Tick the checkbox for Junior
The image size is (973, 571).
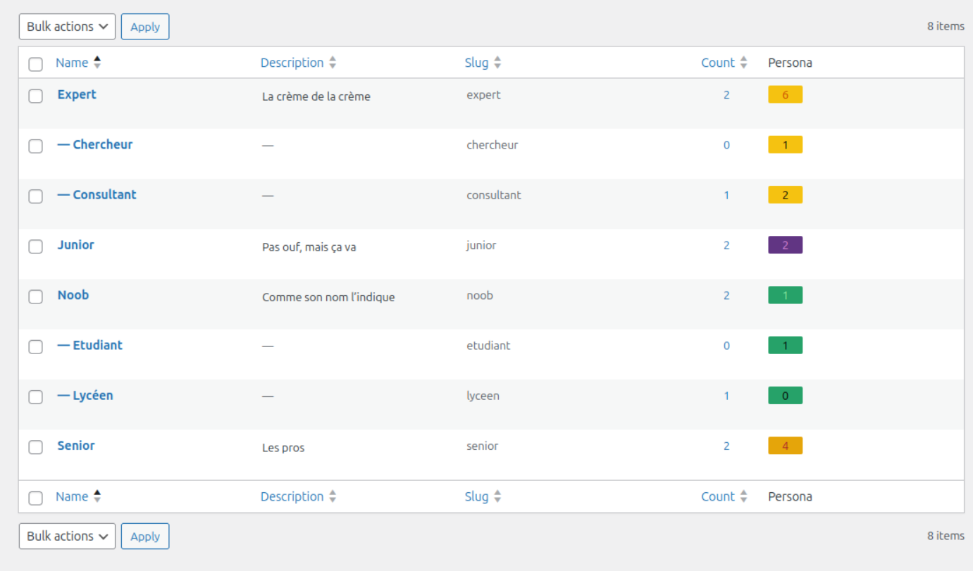[35, 246]
